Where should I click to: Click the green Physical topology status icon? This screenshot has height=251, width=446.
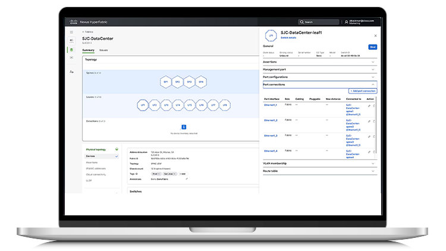[x=117, y=149]
